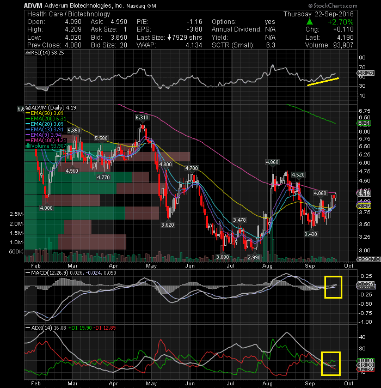The width and height of the screenshot is (381, 388).
Task: Click the 58.25 tag on RSI axis
Action: 366,73
